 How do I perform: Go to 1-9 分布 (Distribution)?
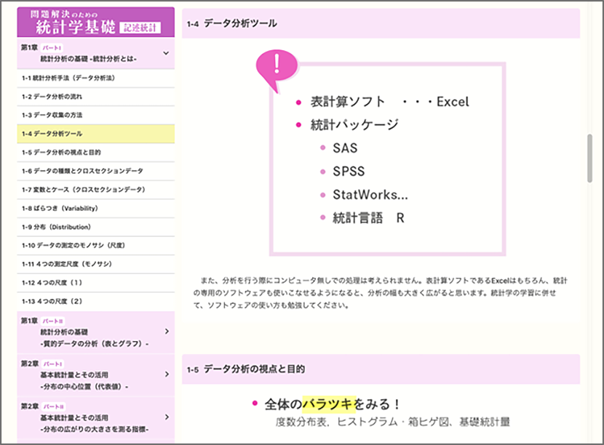95,227
